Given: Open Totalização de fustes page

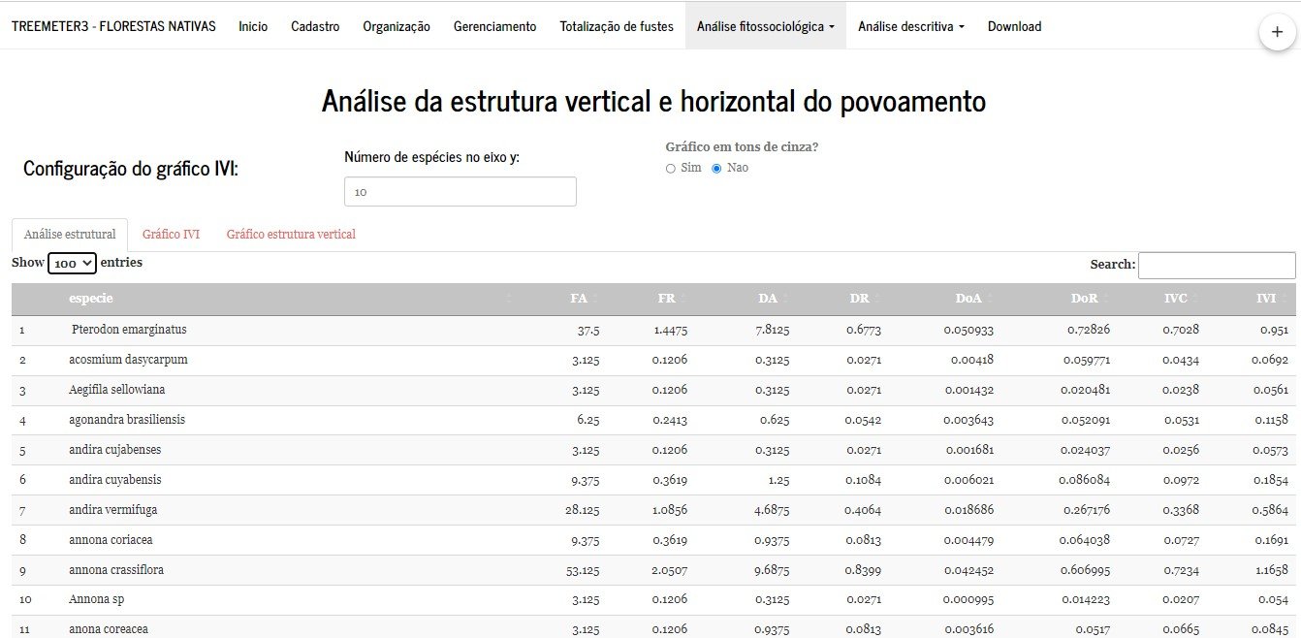Looking at the screenshot, I should tap(617, 26).
